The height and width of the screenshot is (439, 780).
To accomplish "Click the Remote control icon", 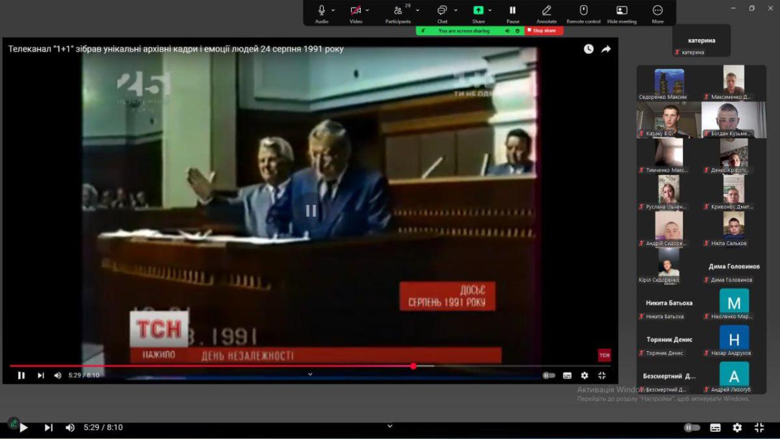I will (x=583, y=11).
